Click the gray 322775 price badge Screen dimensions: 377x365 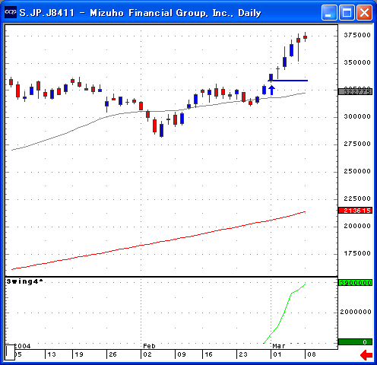point(356,91)
